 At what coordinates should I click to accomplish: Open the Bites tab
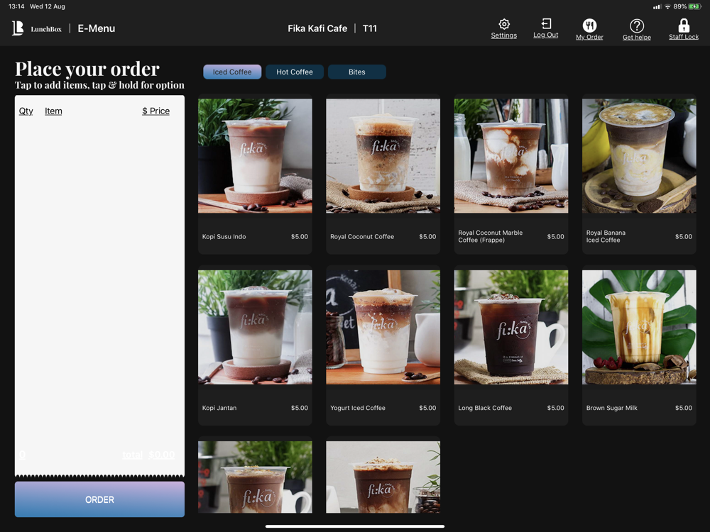click(x=357, y=72)
